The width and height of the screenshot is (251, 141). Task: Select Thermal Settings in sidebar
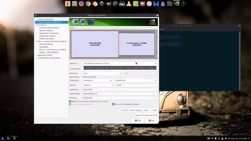coord(46,44)
